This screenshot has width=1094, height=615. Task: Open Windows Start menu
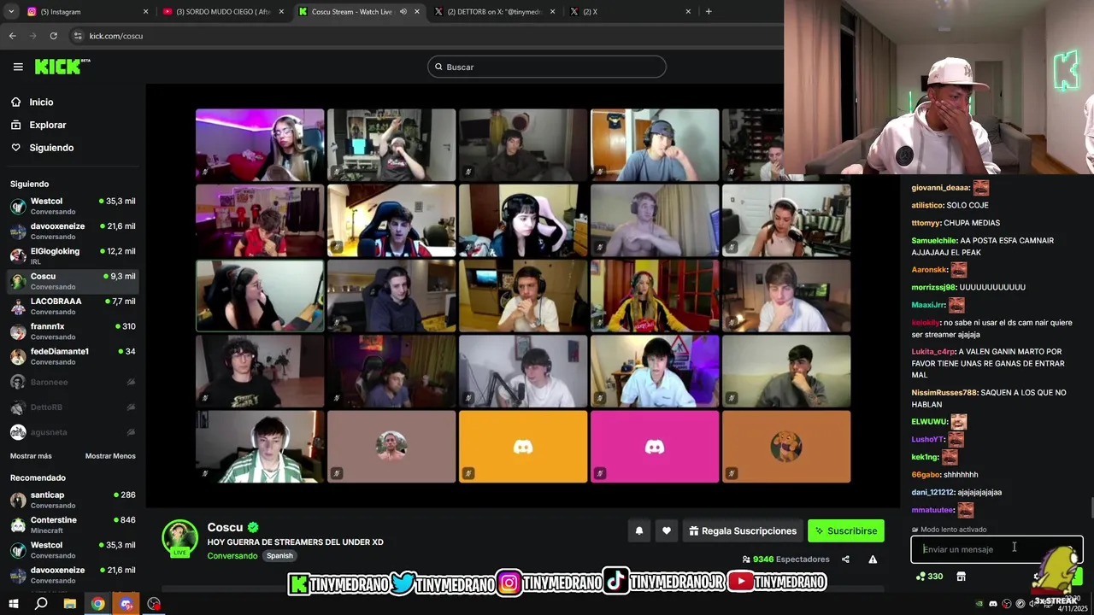pos(14,604)
